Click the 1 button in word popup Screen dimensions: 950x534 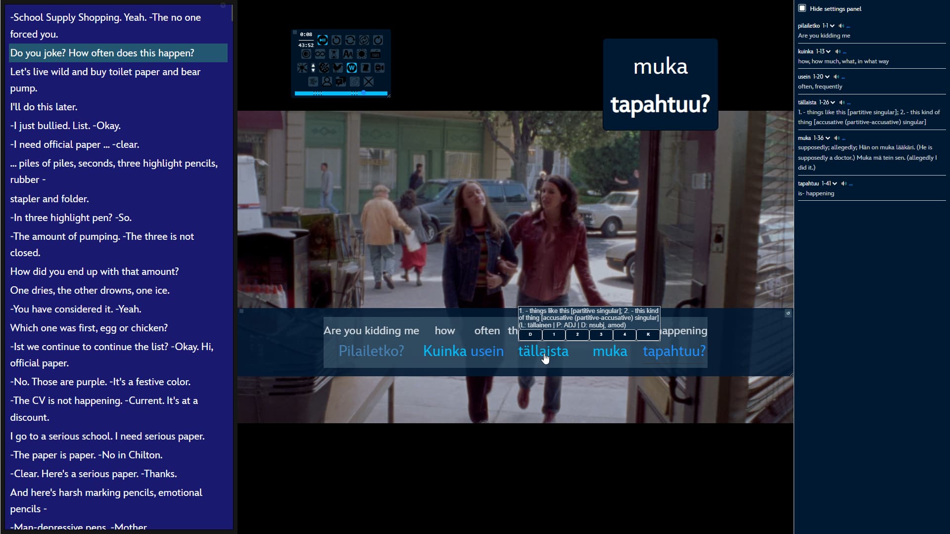click(x=554, y=335)
